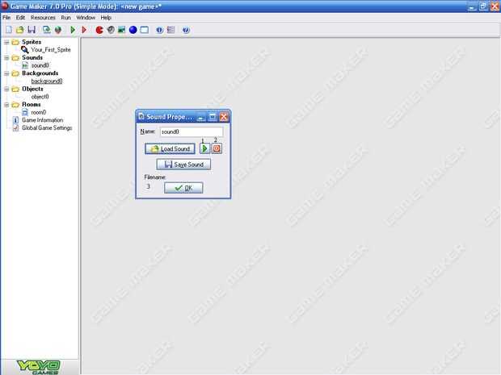501x375 pixels.
Task: Stop the sound in Sound Properties
Action: pyautogui.click(x=217, y=148)
